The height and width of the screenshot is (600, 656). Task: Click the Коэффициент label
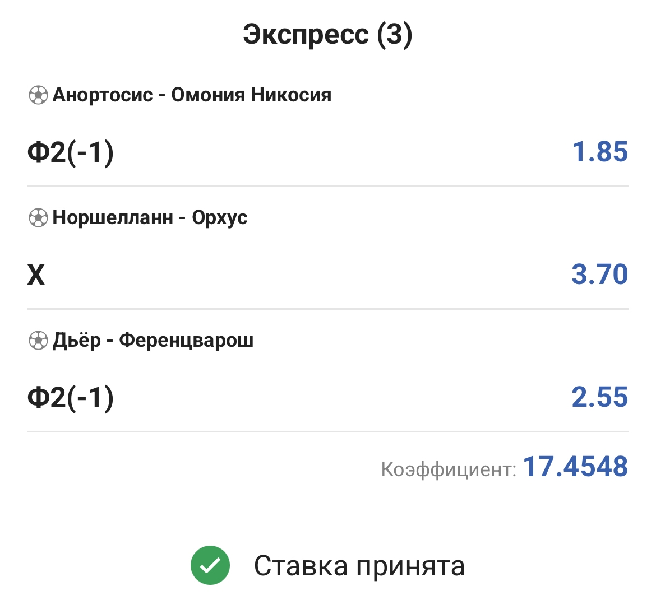click(448, 469)
